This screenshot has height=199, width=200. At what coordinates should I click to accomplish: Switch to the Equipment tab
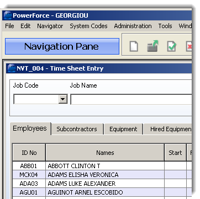click(123, 129)
